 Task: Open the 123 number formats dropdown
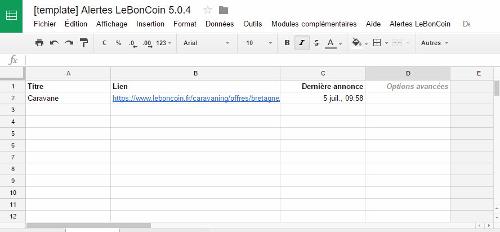pyautogui.click(x=164, y=43)
